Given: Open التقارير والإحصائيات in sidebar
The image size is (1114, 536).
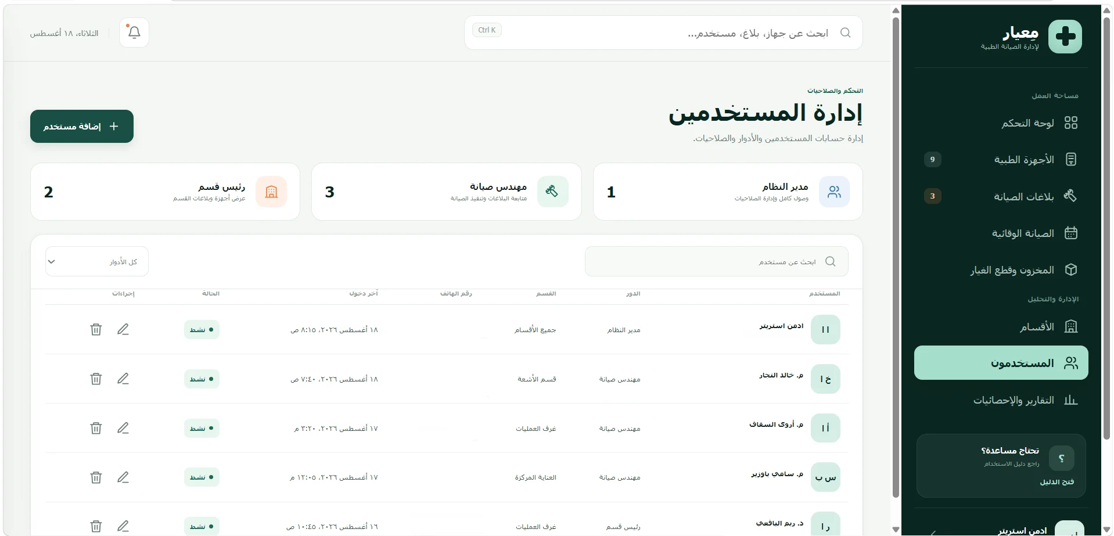Looking at the screenshot, I should [x=1001, y=400].
